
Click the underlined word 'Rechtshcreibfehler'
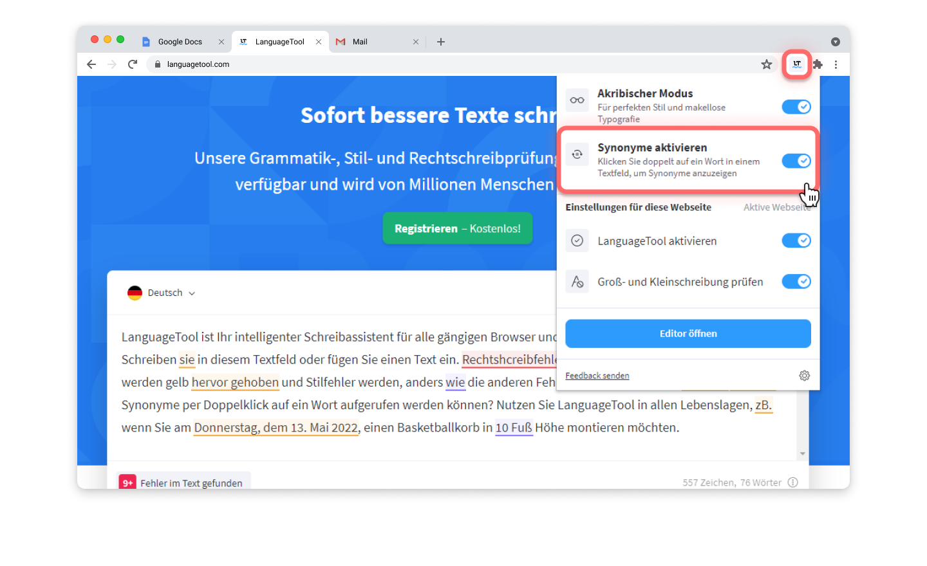click(x=509, y=360)
